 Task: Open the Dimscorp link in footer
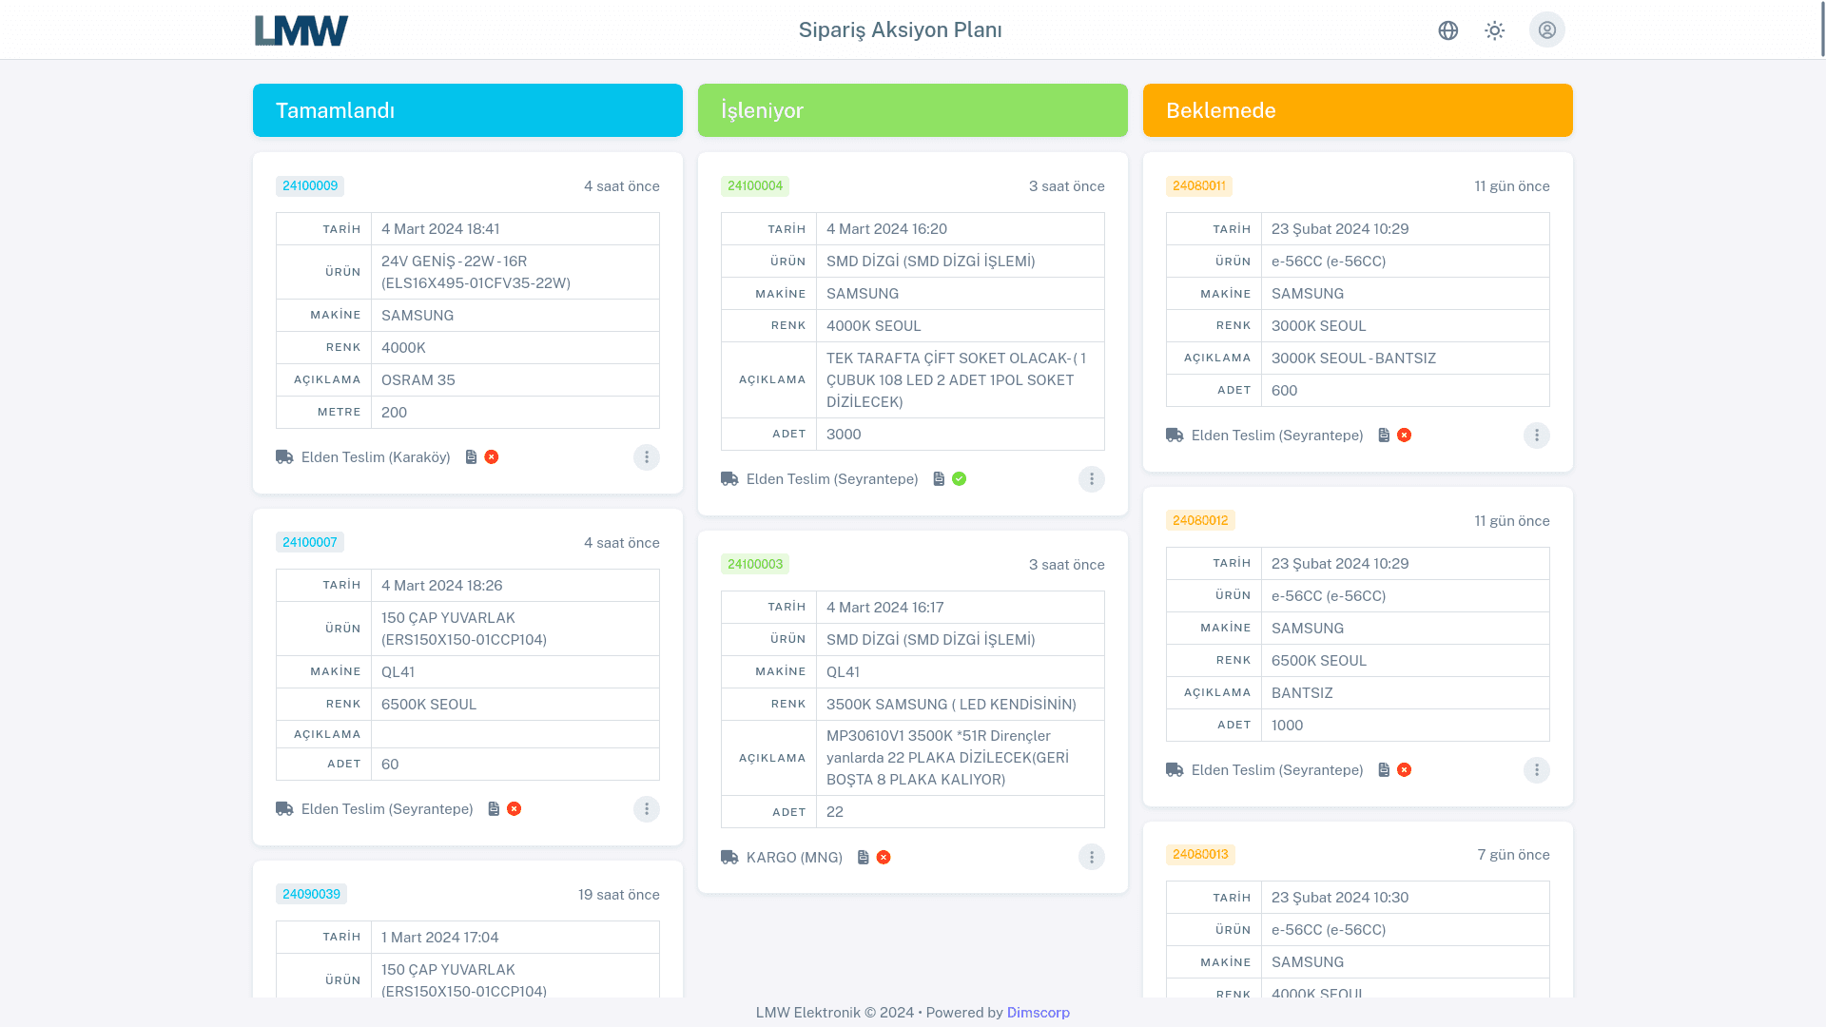point(1038,1012)
